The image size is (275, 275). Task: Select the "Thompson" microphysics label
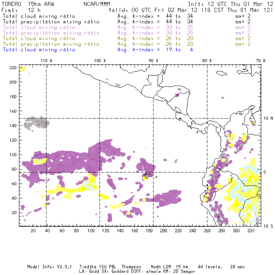131,267
